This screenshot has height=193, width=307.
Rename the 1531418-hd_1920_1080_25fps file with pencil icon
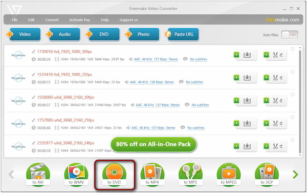[x=33, y=75]
